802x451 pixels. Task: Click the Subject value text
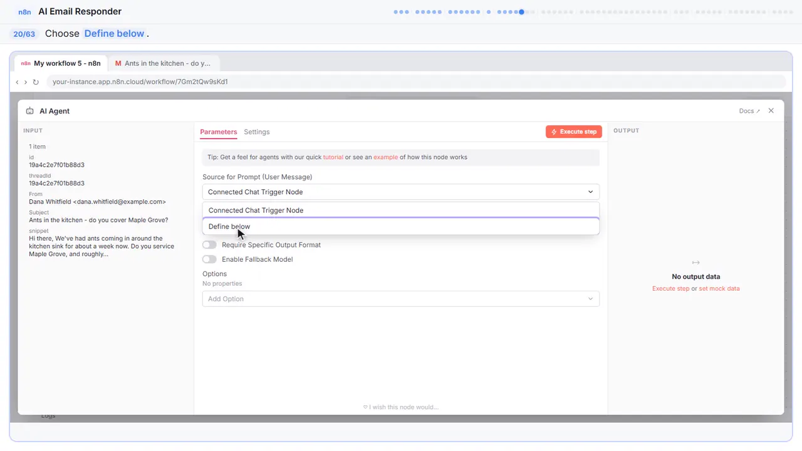point(98,220)
